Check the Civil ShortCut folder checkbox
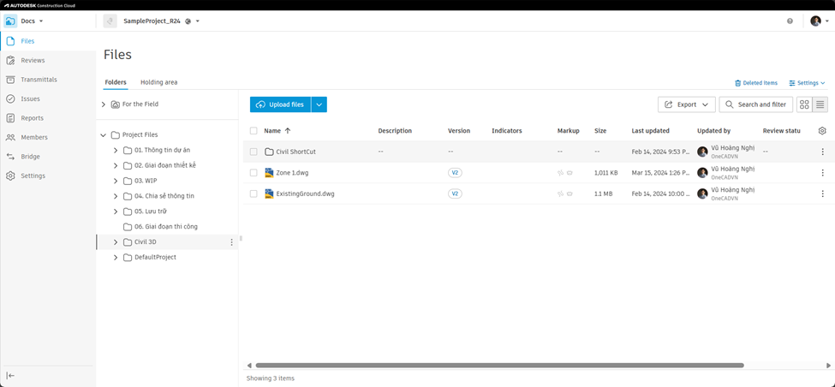The width and height of the screenshot is (835, 387). pos(253,152)
